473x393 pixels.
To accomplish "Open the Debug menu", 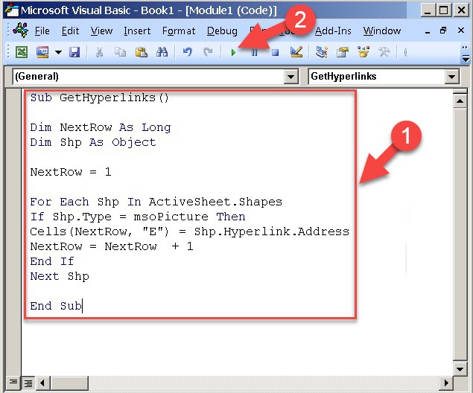I will point(222,31).
